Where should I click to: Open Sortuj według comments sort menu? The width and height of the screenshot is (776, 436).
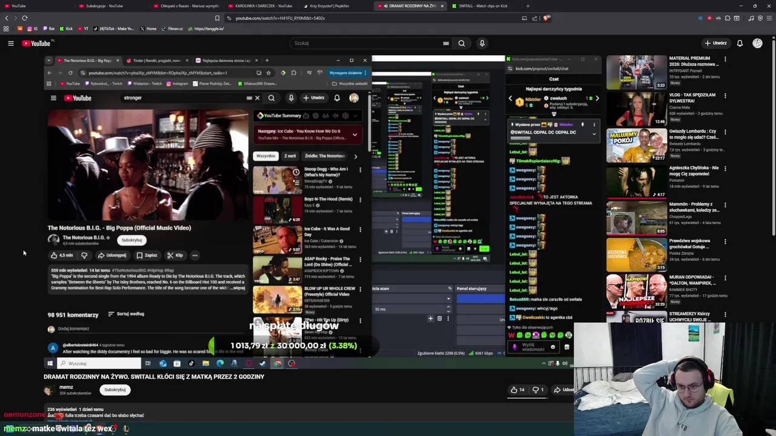(126, 314)
